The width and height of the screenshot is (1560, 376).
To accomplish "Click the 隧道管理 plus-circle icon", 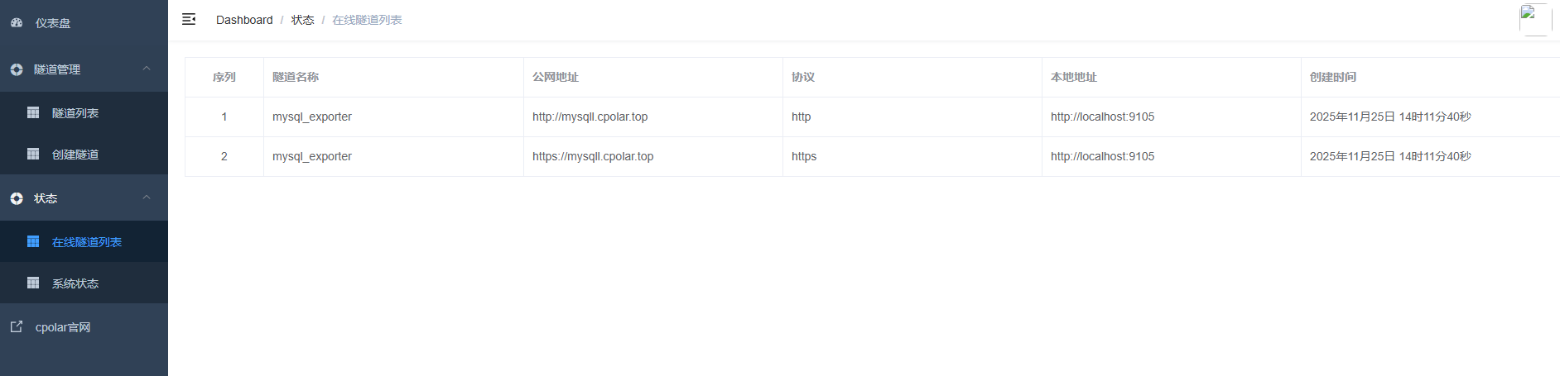I will coord(17,69).
